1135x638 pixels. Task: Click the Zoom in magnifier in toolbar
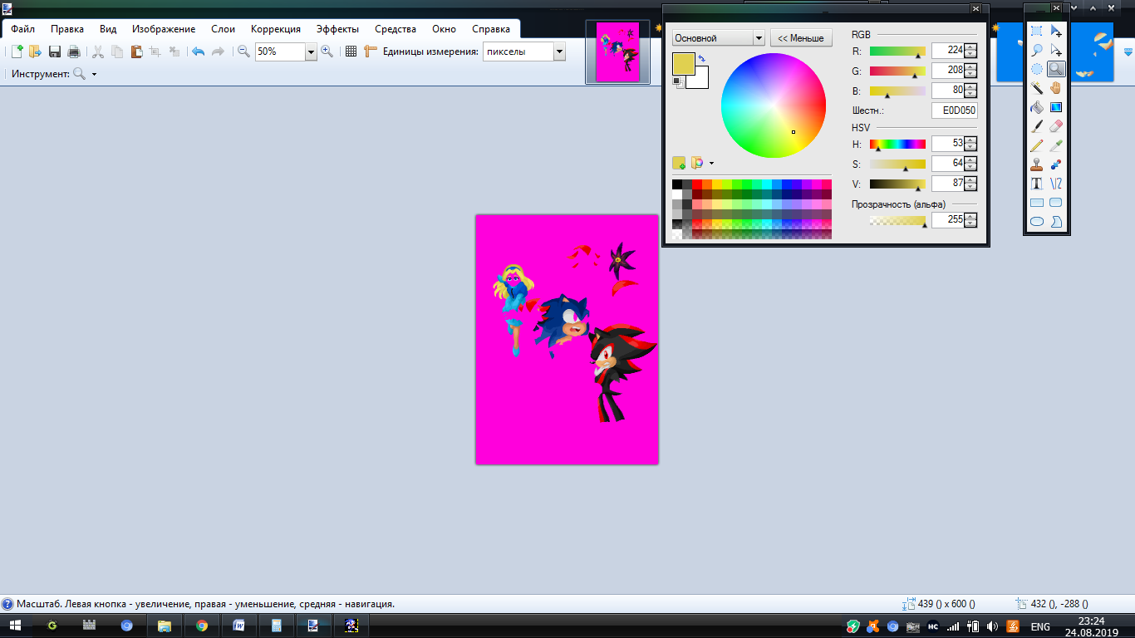[x=327, y=52]
